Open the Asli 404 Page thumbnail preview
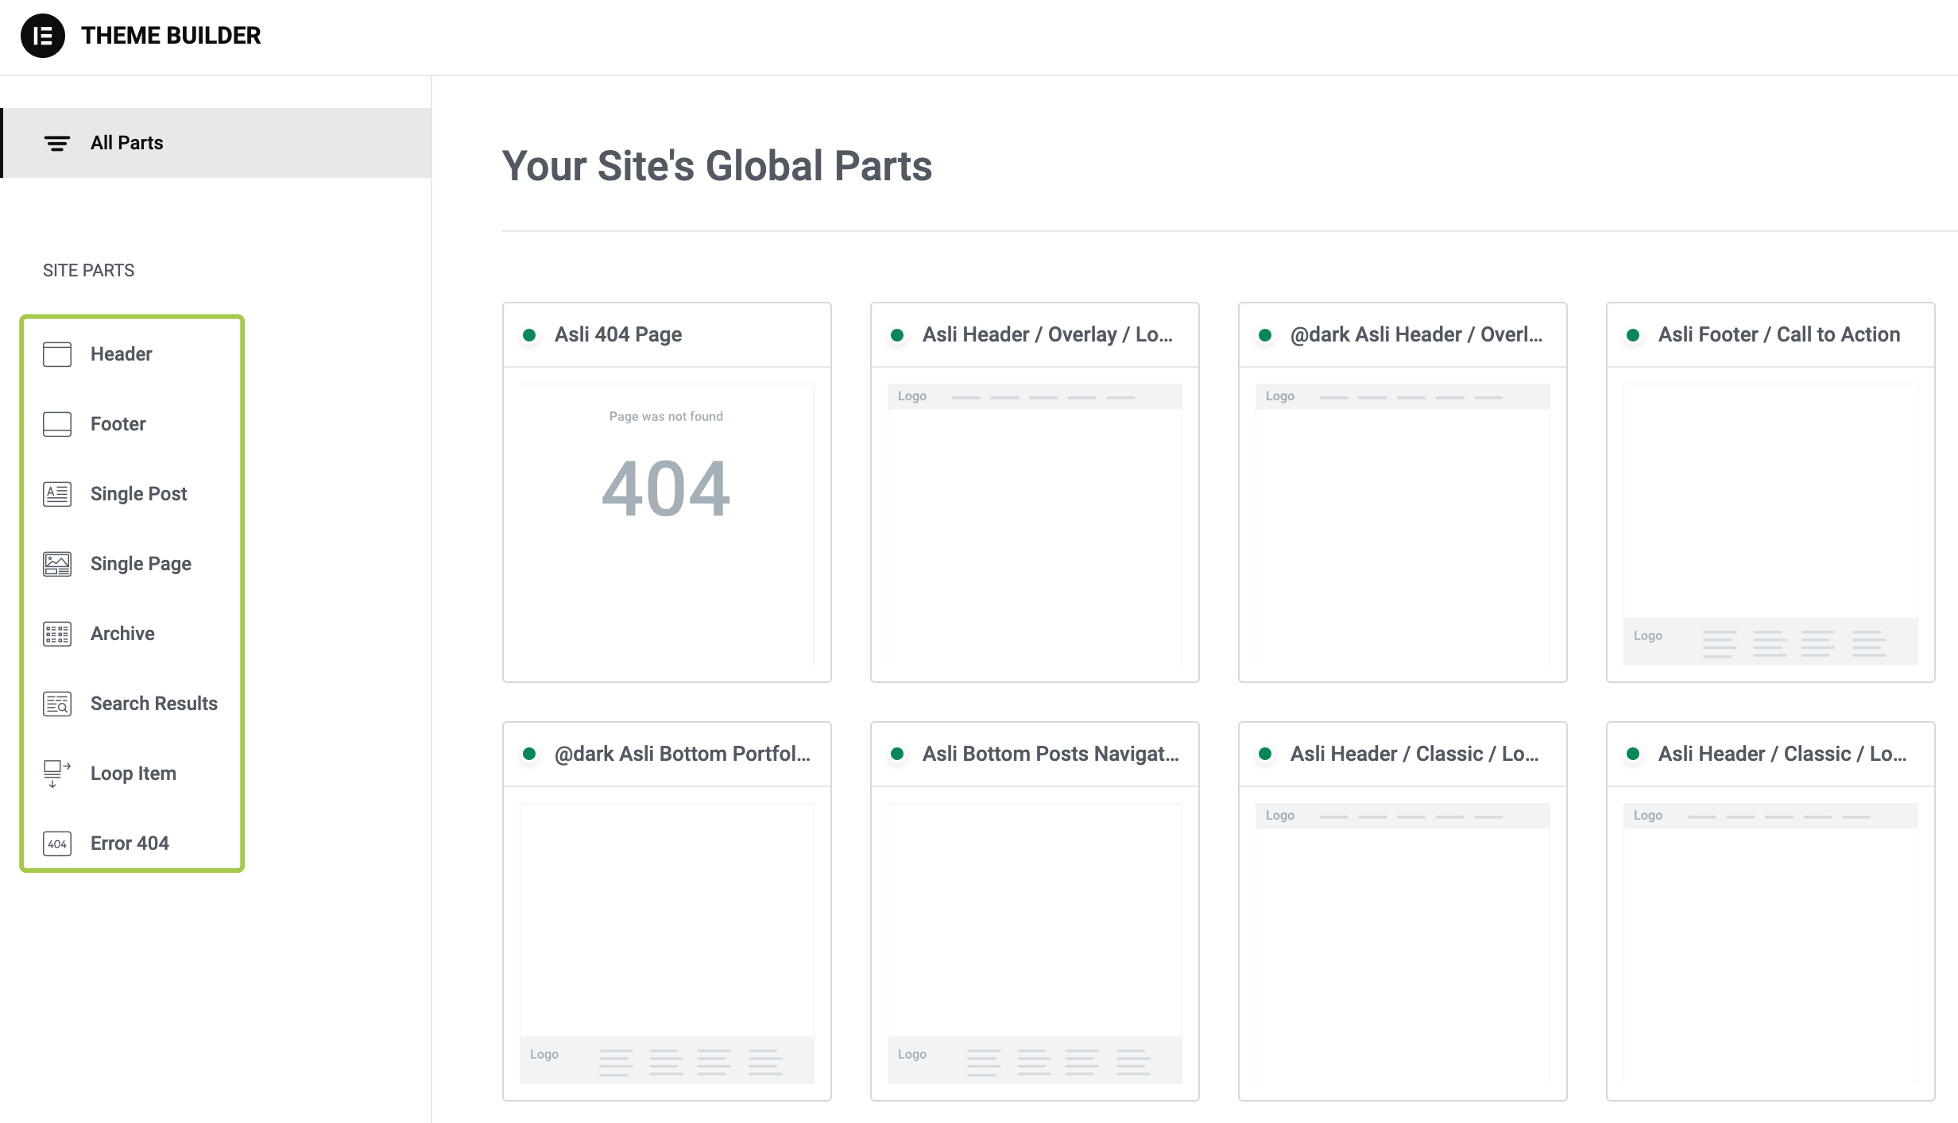 point(666,524)
